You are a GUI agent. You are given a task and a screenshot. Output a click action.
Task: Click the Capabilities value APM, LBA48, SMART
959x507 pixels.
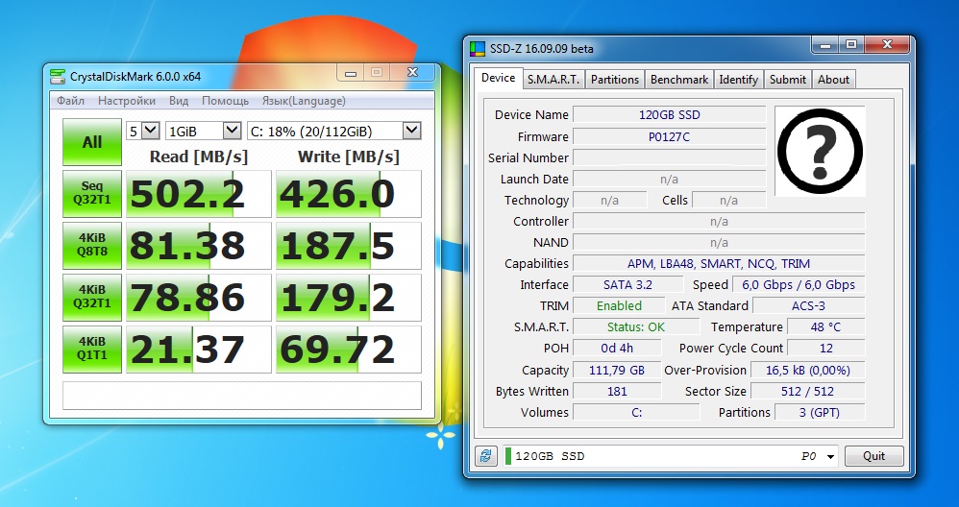pyautogui.click(x=719, y=263)
